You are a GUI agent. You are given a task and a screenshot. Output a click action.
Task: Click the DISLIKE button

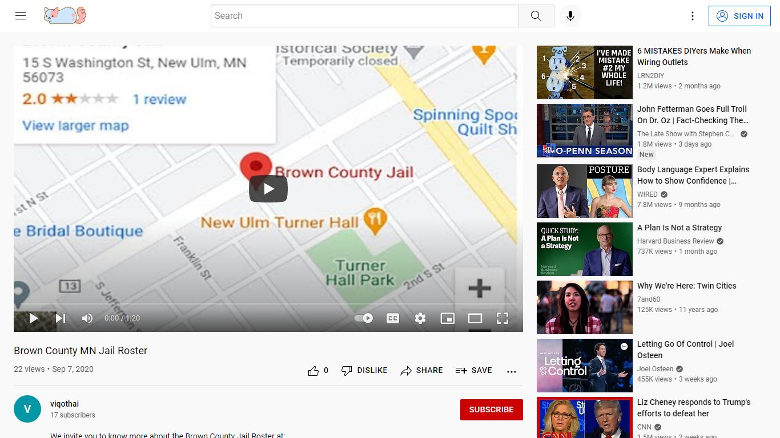pyautogui.click(x=364, y=371)
